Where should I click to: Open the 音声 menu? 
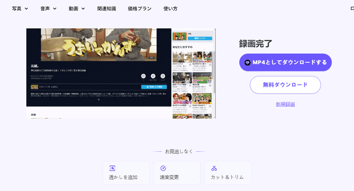(x=48, y=8)
